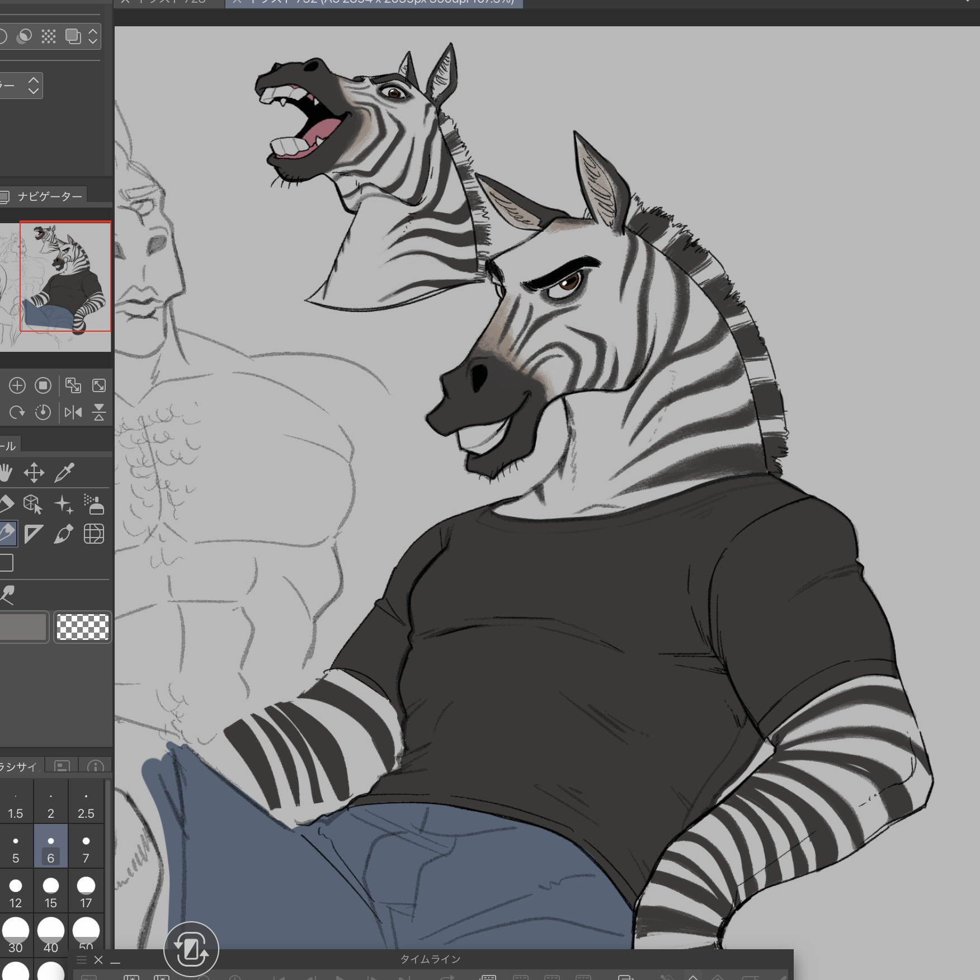The height and width of the screenshot is (980, 980).
Task: Select the 3D Object operation tool
Action: pos(32,504)
